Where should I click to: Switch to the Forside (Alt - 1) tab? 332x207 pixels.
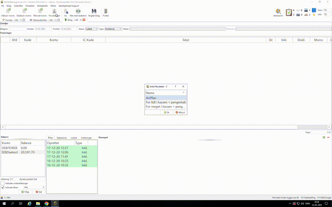[14, 20]
